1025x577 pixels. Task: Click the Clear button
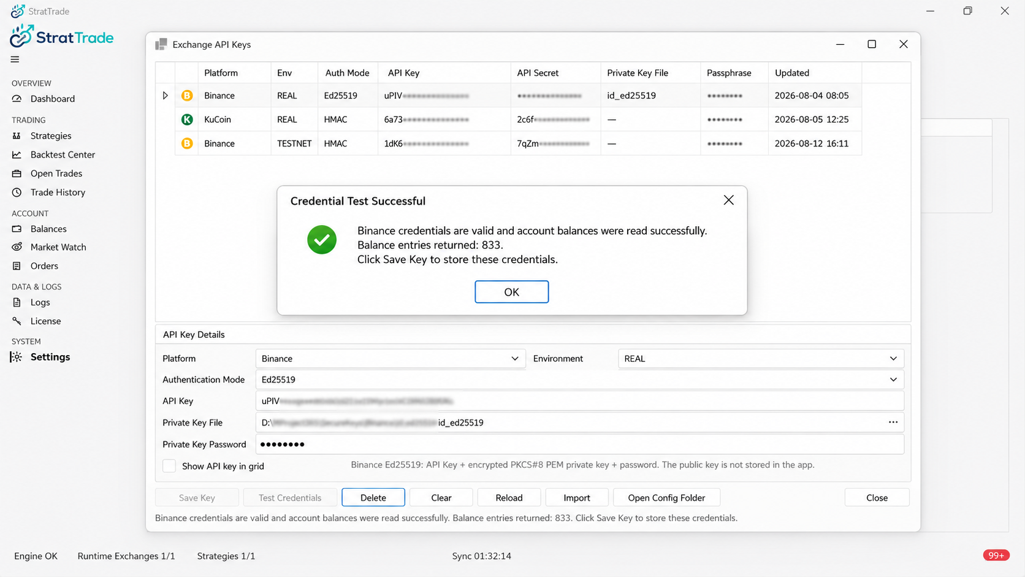[441, 498]
